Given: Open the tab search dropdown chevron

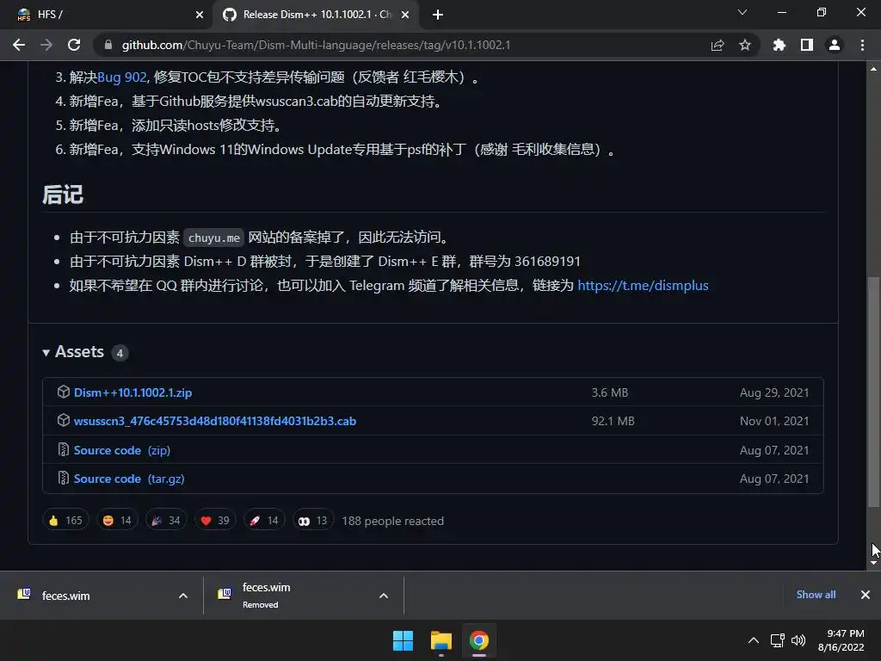Looking at the screenshot, I should pyautogui.click(x=742, y=12).
